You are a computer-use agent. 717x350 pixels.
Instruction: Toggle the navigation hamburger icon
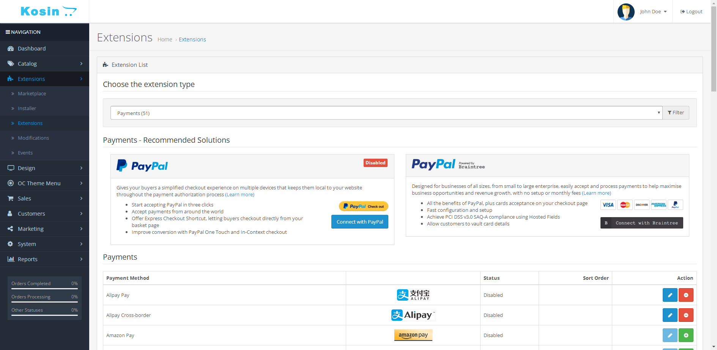coord(8,32)
